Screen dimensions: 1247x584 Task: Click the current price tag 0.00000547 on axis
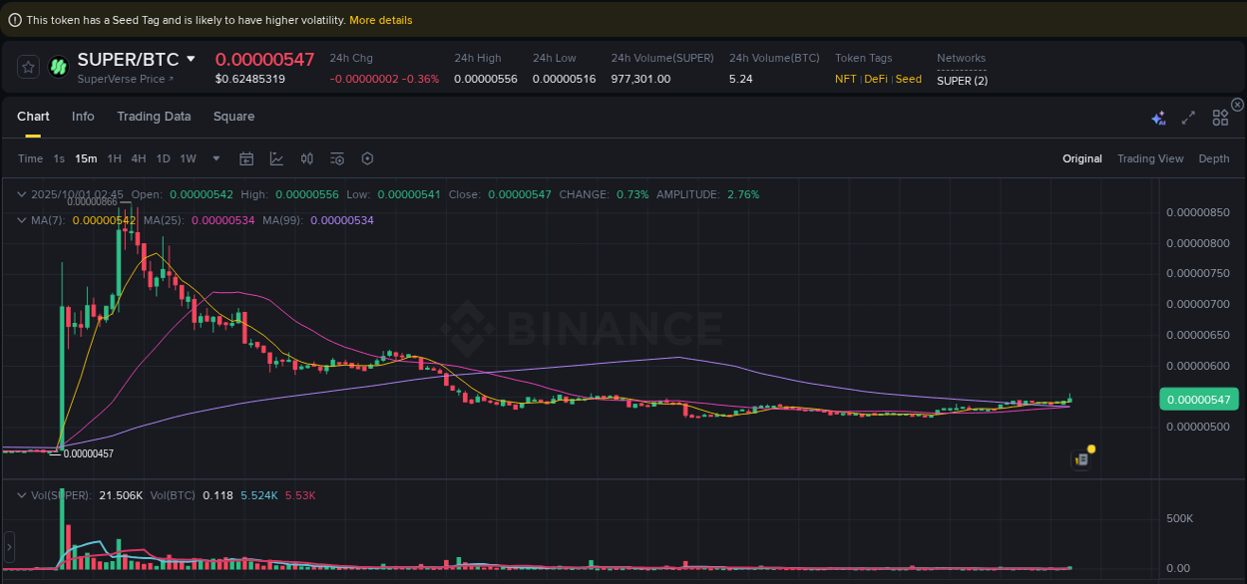pyautogui.click(x=1198, y=400)
